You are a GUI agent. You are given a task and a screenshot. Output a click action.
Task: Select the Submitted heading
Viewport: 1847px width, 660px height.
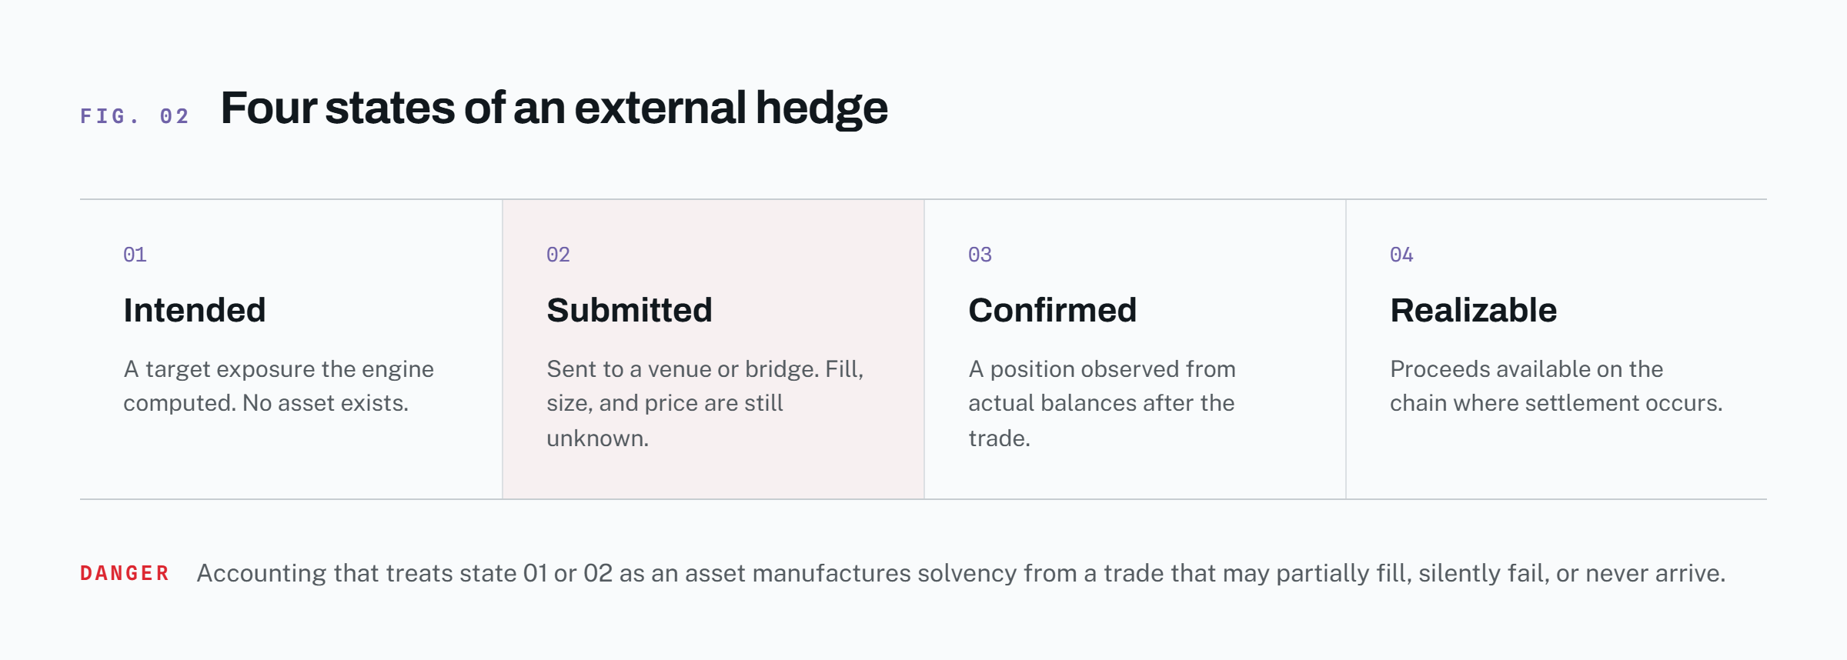(630, 310)
